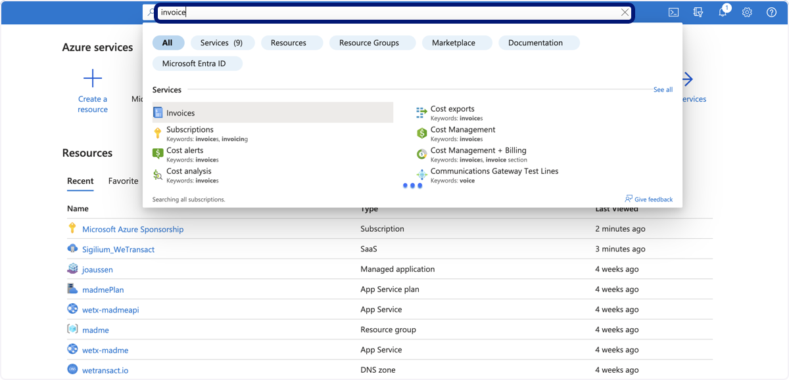Open Microsoft Azure Sponsorship subscription

pos(133,229)
